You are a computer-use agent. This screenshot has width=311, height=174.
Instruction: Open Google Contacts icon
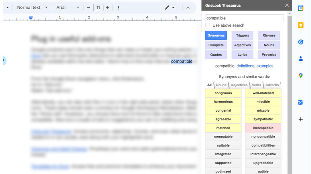[x=300, y=59]
